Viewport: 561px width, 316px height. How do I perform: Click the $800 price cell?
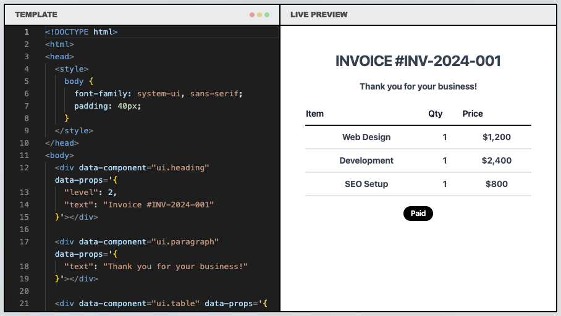pos(497,184)
